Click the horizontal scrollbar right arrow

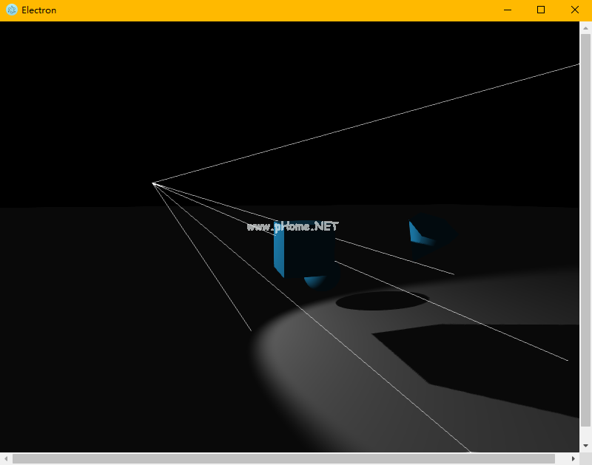click(573, 458)
